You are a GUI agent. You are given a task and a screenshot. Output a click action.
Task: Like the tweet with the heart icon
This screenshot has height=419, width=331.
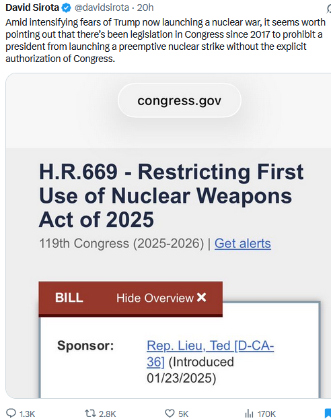[170, 414]
